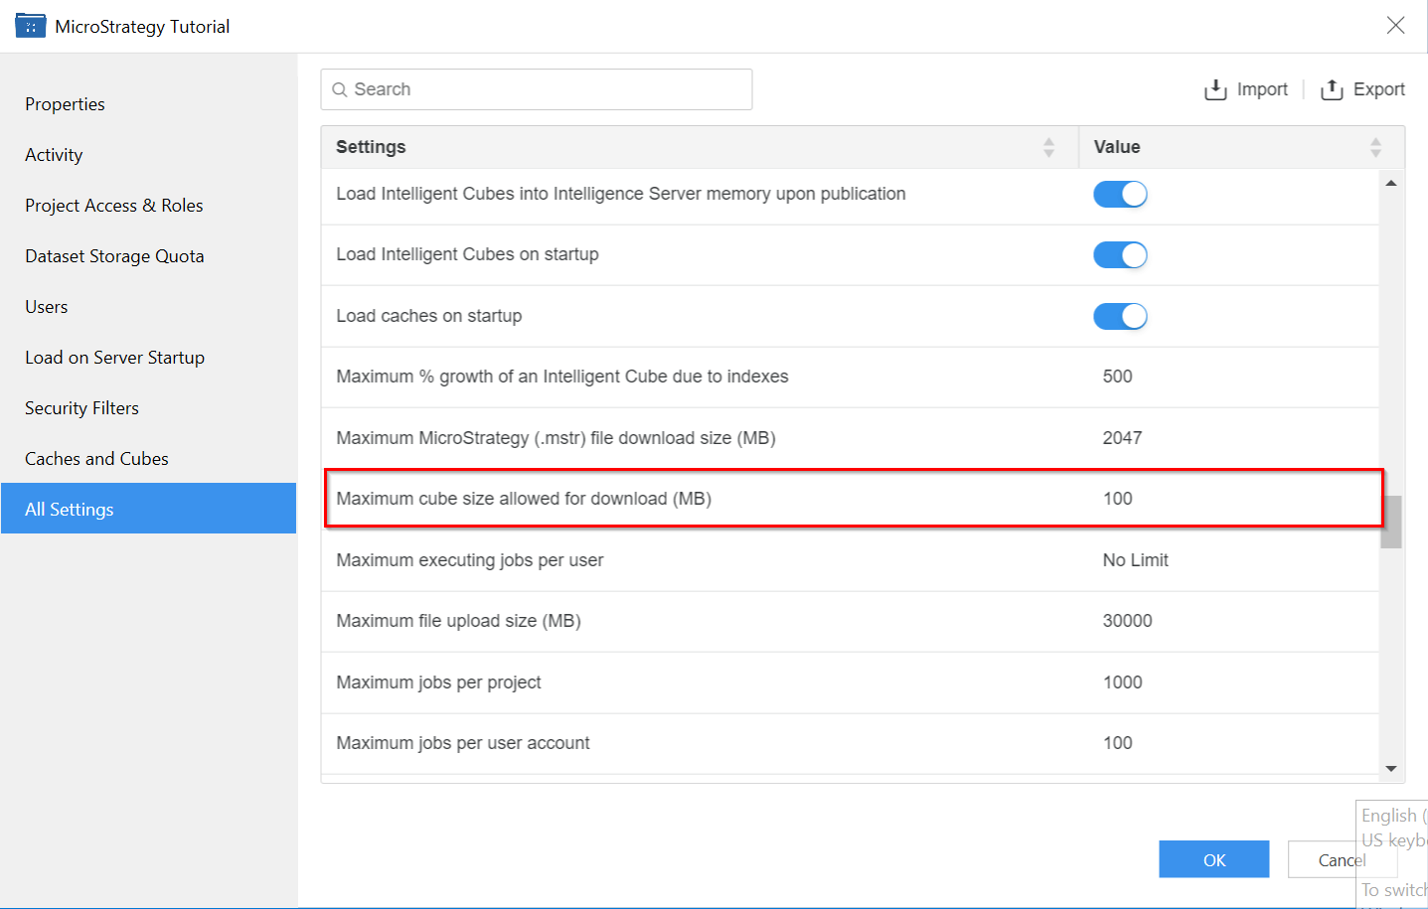Turn off Load caches on startup
This screenshot has width=1428, height=909.
1120,316
